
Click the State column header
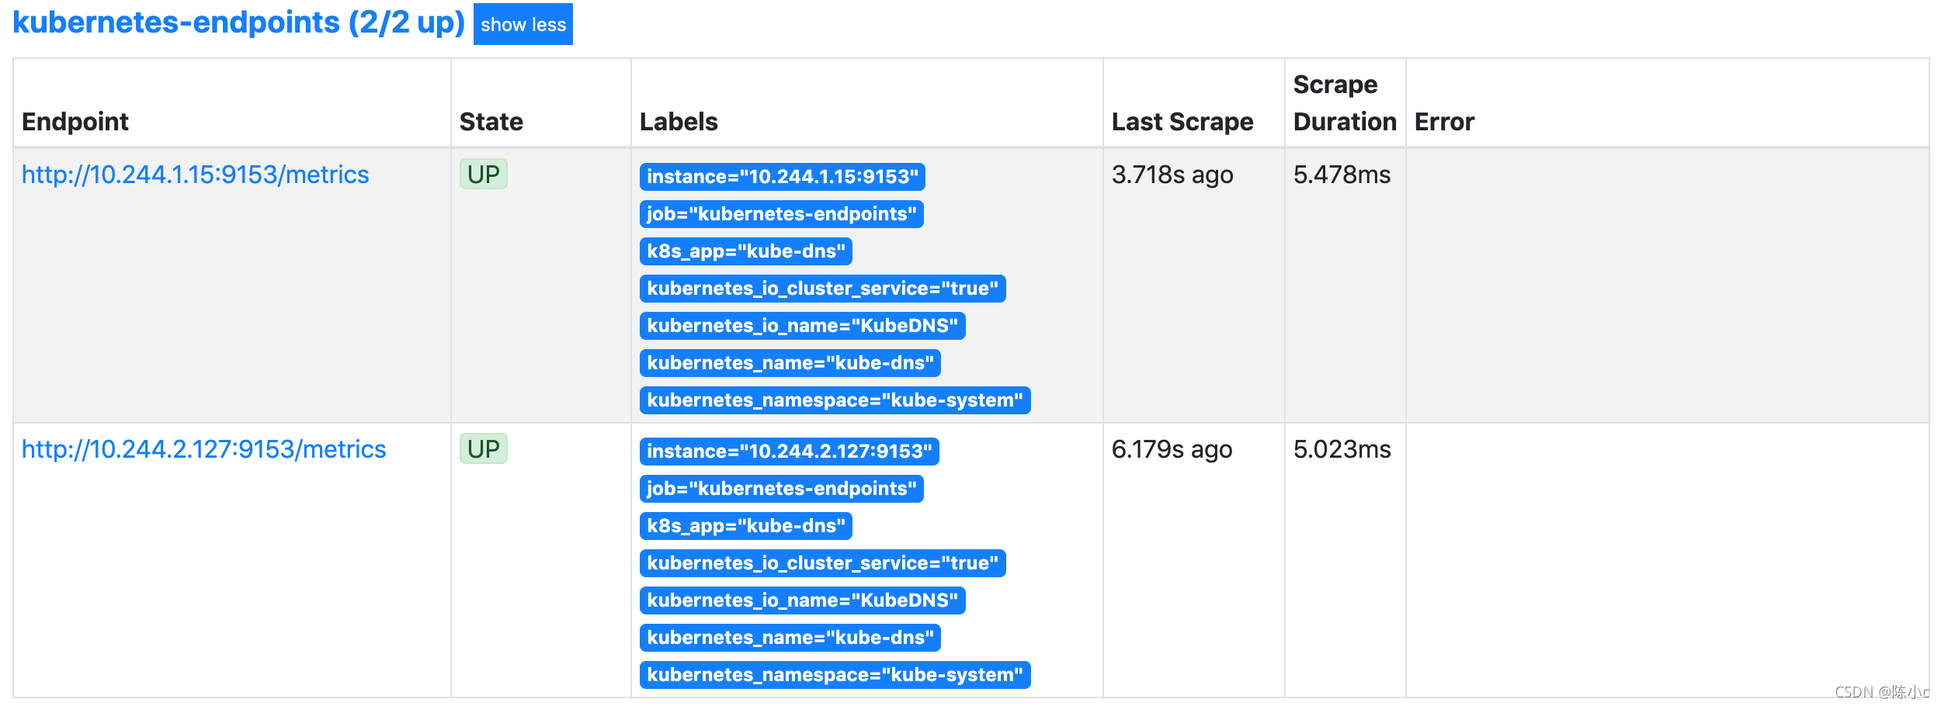[491, 122]
